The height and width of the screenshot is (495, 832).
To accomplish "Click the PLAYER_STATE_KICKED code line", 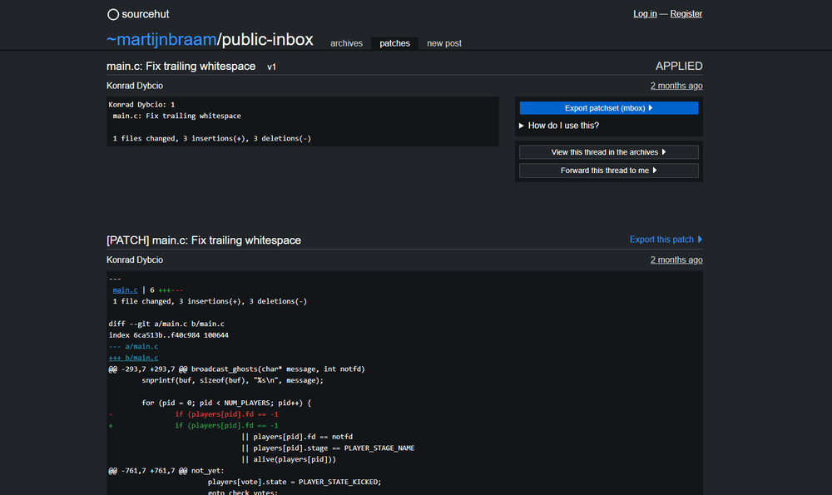I will point(295,483).
